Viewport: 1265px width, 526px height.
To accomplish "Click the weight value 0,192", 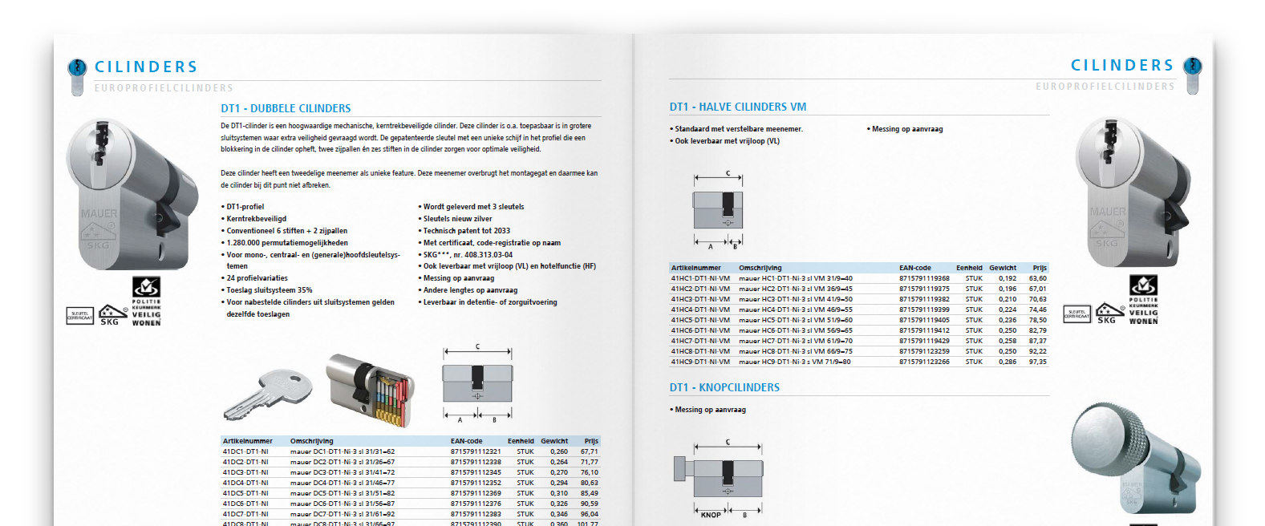I will [1008, 278].
